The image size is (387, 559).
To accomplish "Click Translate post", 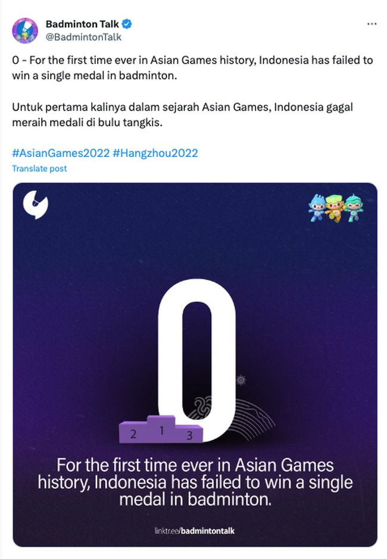I will coord(39,168).
